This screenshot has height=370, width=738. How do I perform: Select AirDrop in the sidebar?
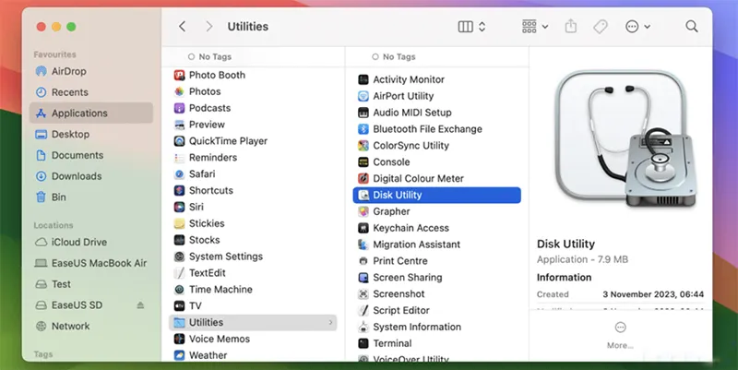(90, 72)
